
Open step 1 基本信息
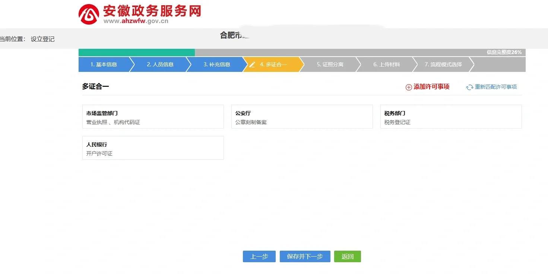pos(104,64)
